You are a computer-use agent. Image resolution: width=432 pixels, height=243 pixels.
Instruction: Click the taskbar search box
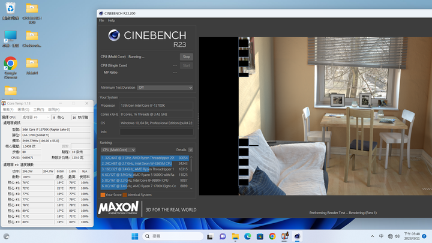tap(173, 236)
